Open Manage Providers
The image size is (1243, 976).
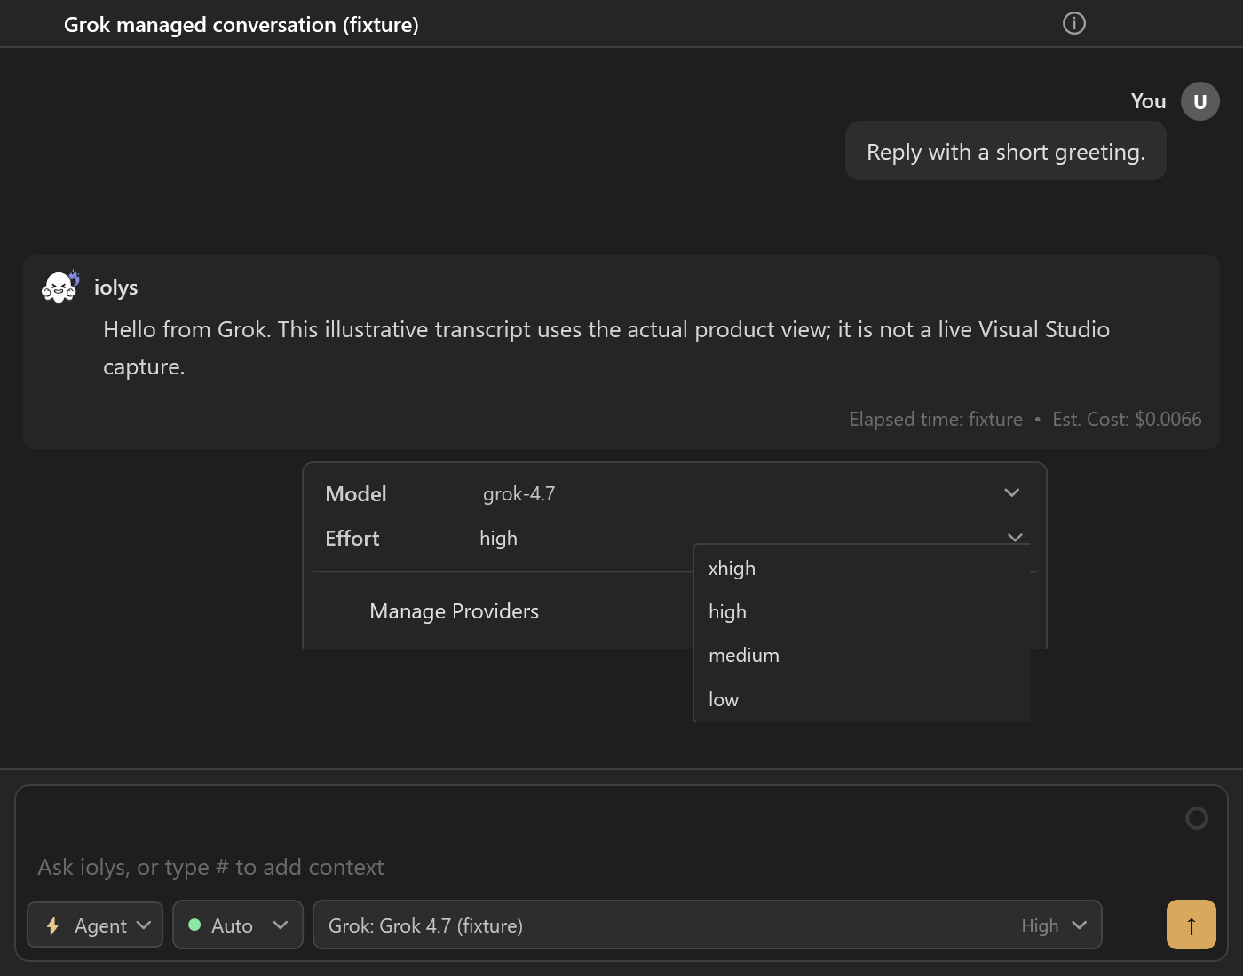454,611
